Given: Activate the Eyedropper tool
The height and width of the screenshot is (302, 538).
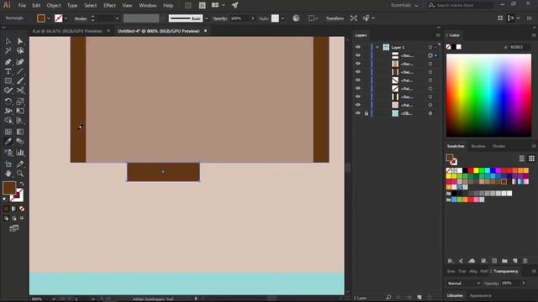Looking at the screenshot, I should (8, 142).
